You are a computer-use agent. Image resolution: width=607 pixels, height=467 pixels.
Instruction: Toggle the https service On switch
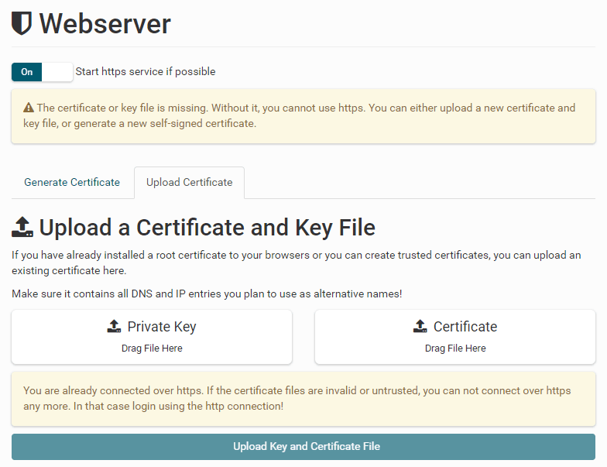coord(28,72)
